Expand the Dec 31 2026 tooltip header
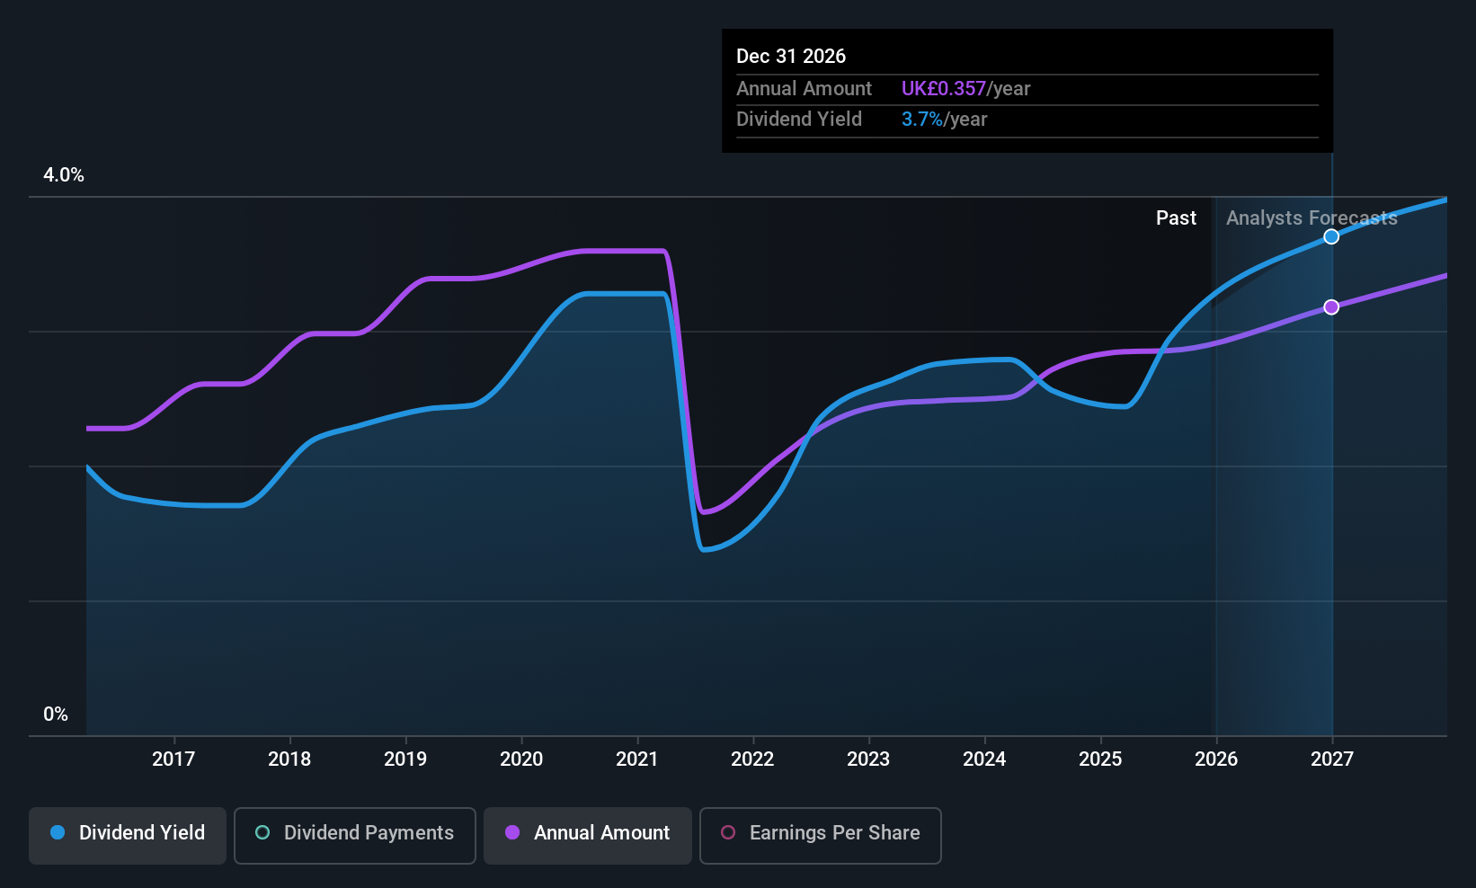Screen dimensions: 1476x888 [791, 56]
